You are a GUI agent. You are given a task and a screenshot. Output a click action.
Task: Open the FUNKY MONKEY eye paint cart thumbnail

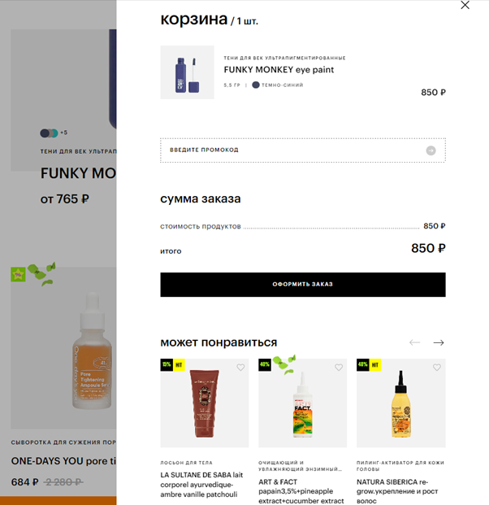click(188, 72)
